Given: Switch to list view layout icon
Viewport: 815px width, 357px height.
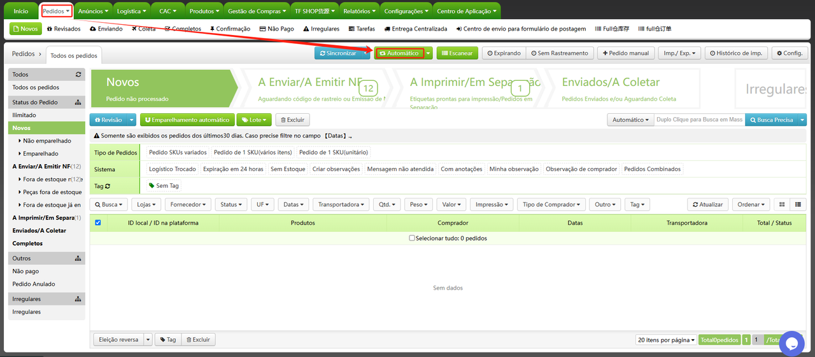Looking at the screenshot, I should tap(798, 204).
